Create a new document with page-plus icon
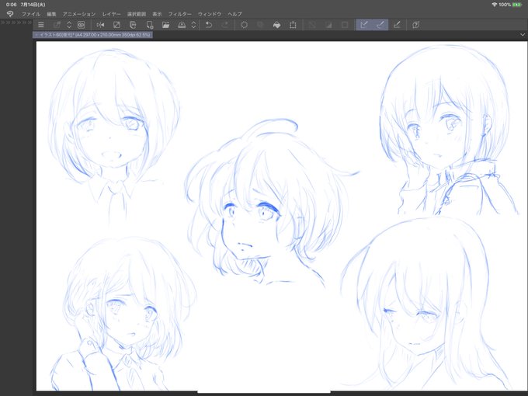 point(150,25)
